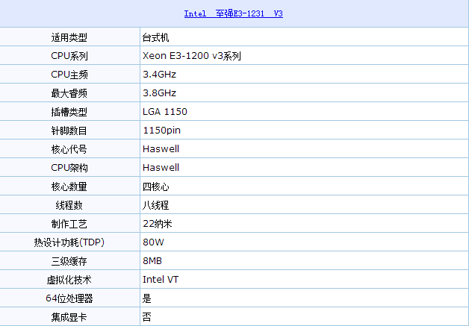The width and height of the screenshot is (469, 326).
Task: Click the CPU架构 label
Action: (69, 168)
